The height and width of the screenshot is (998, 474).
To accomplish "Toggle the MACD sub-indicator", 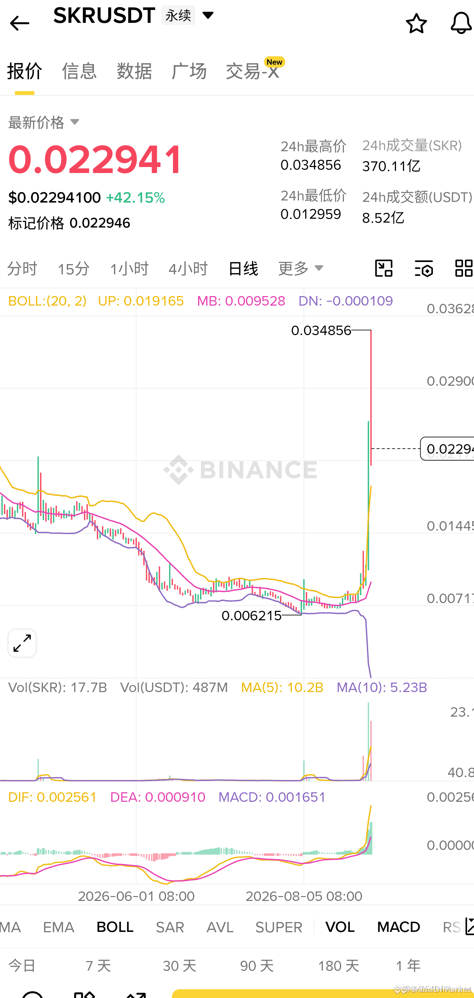I will [x=398, y=927].
